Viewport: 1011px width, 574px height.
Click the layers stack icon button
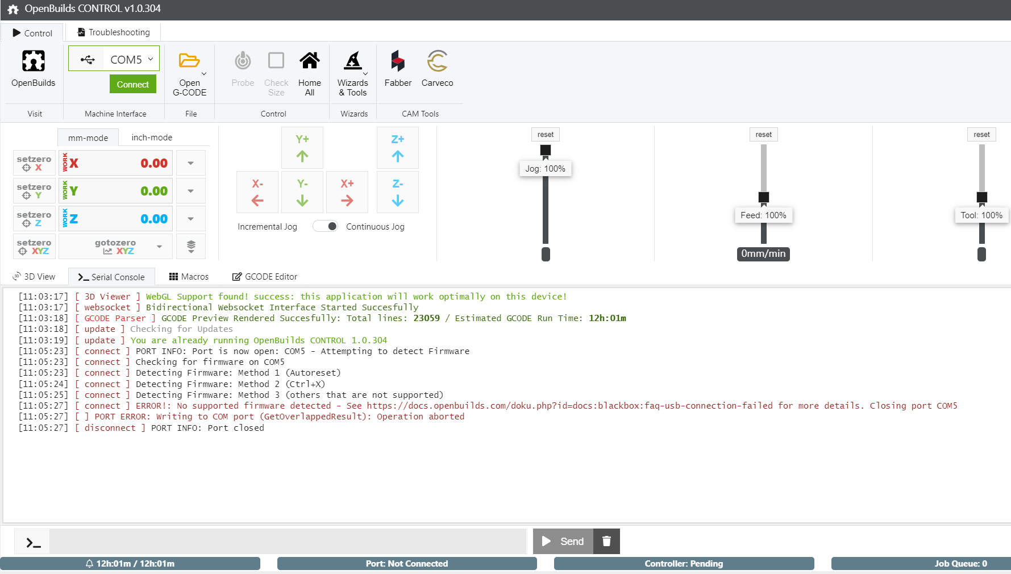coord(191,247)
